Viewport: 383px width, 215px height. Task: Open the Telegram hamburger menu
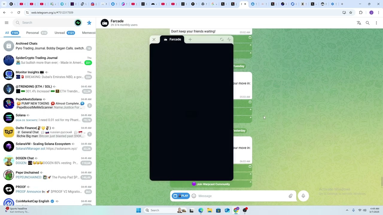pyautogui.click(x=7, y=23)
